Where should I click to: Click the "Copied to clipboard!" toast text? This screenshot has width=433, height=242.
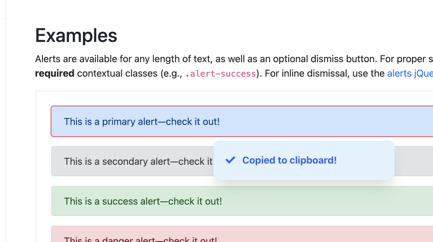289,160
